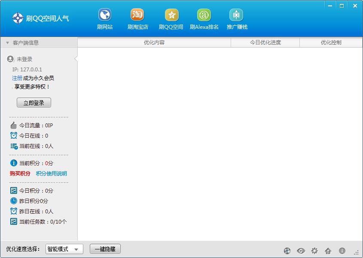
Task: Click the pinwheel icon in status bar
Action: pyautogui.click(x=287, y=251)
